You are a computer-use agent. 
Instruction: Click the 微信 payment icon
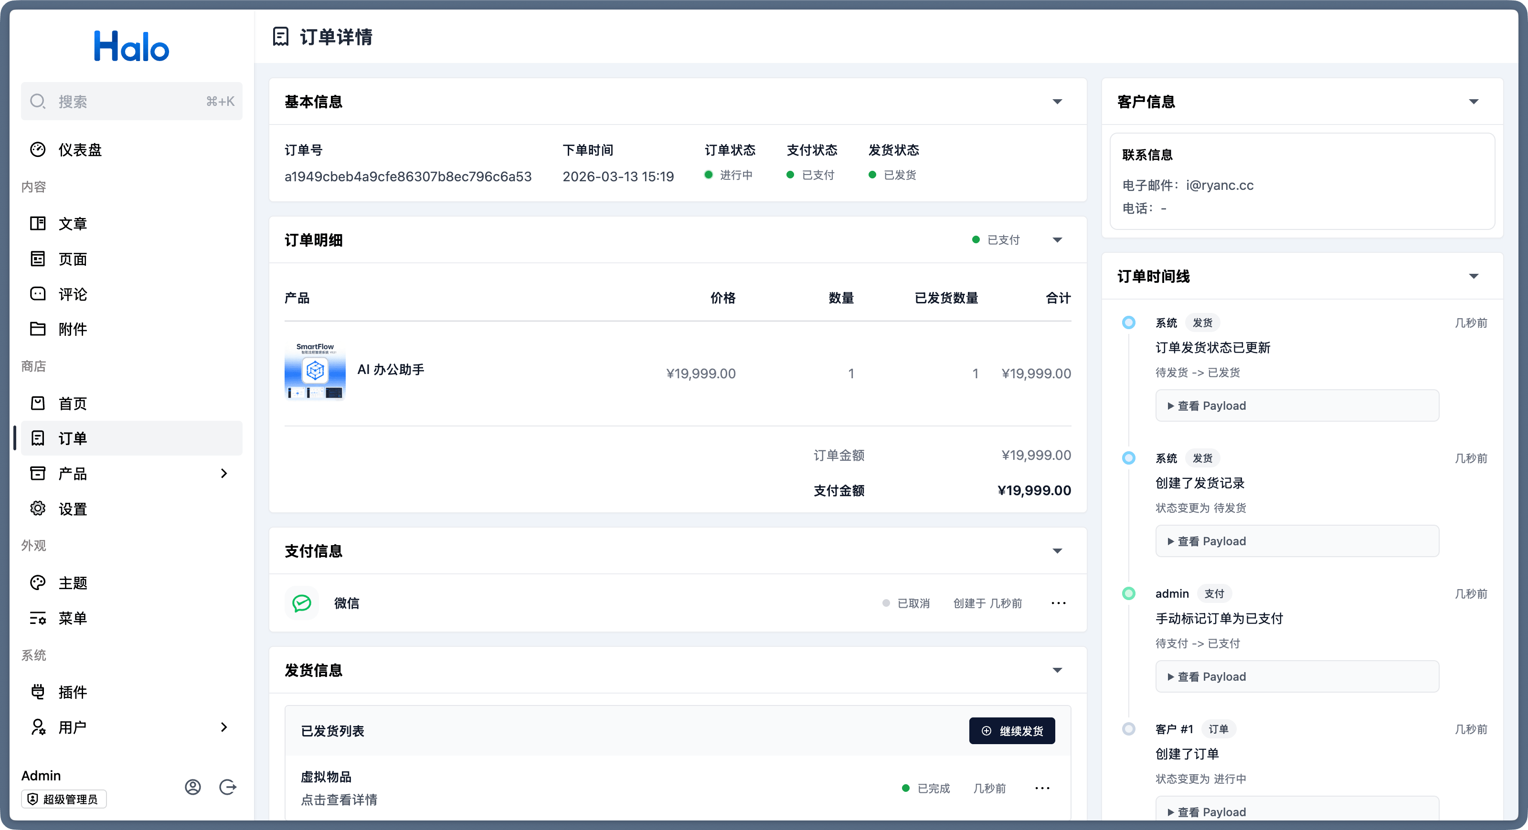(302, 603)
